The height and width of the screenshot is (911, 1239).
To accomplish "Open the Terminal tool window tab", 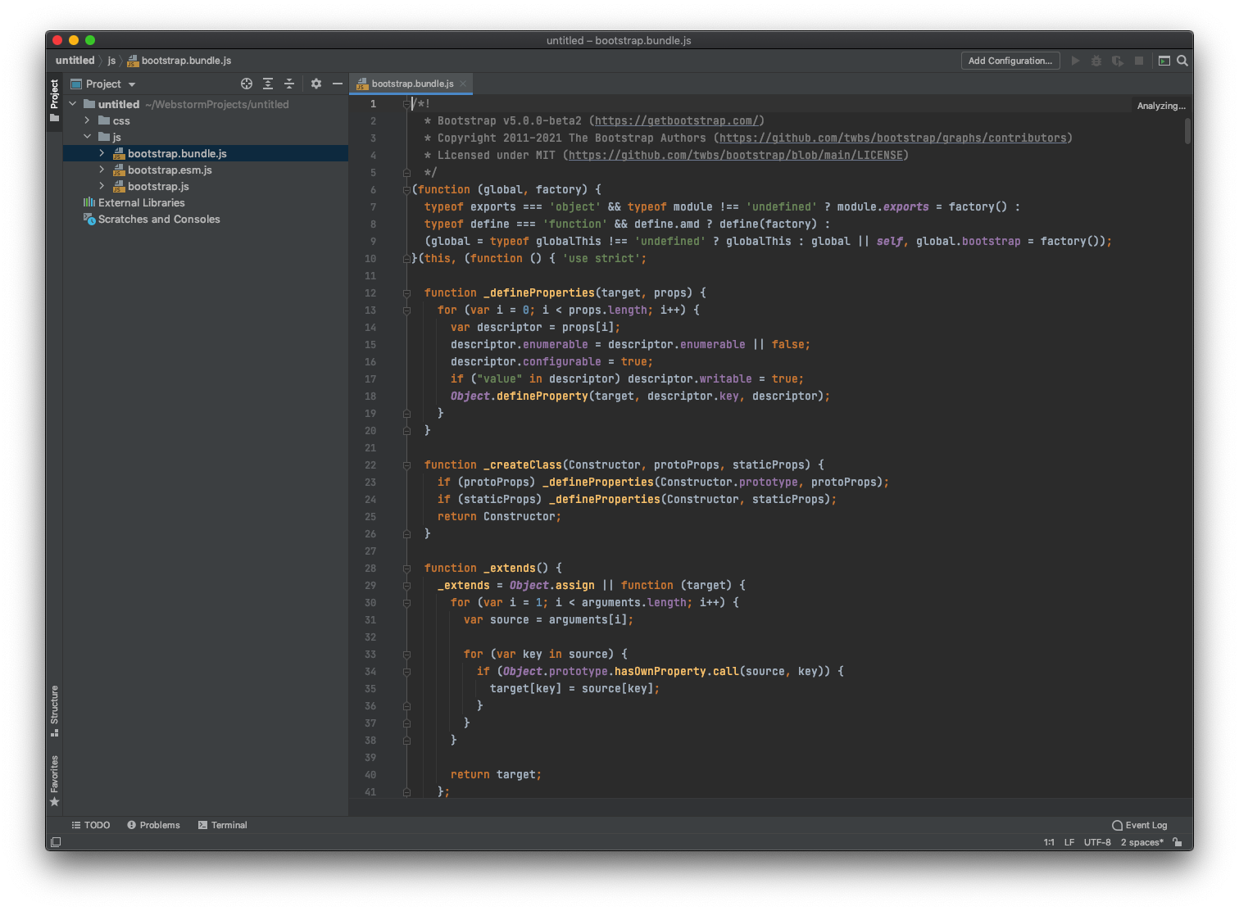I will click(x=222, y=825).
